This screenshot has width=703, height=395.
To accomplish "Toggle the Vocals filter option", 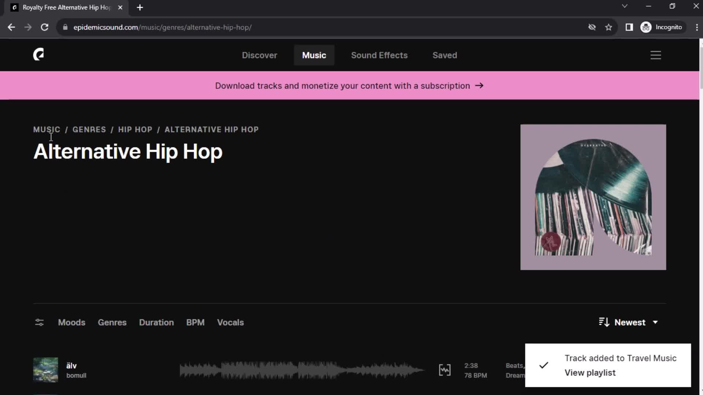I will pos(230,322).
